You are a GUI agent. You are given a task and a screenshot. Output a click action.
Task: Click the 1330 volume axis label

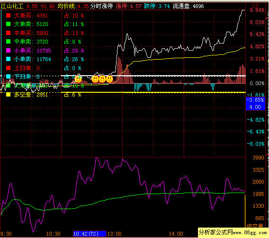pos(259,206)
